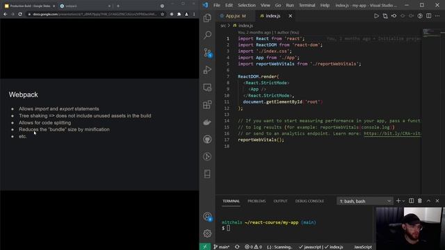The image size is (445, 250).
Task: Close the Production Build Google Slides tab
Action: pyautogui.click(x=54, y=6)
